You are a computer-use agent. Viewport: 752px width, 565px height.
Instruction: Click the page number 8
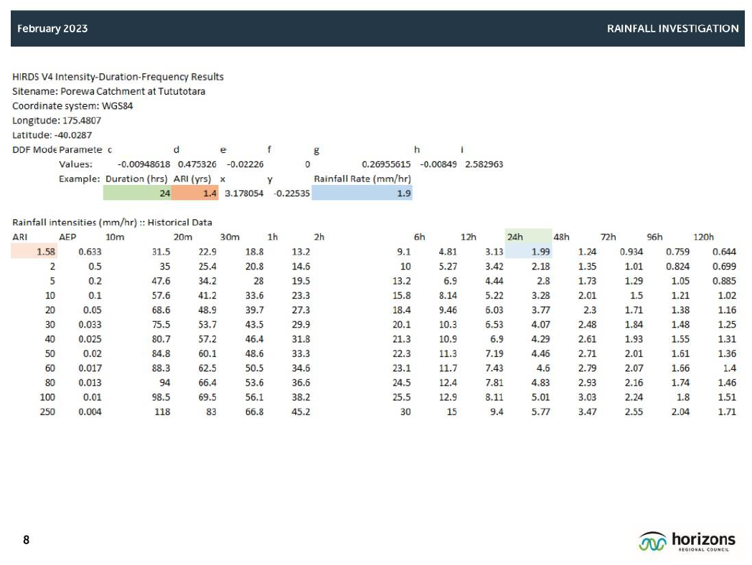[26, 540]
